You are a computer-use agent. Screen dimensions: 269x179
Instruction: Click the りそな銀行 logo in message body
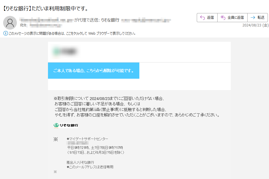66,125
